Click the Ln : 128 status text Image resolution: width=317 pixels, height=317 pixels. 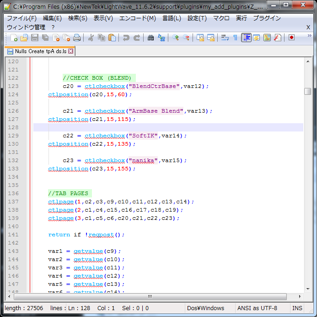click(79, 308)
